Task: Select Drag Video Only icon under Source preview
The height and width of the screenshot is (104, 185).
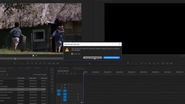Action: pyautogui.click(x=33, y=55)
